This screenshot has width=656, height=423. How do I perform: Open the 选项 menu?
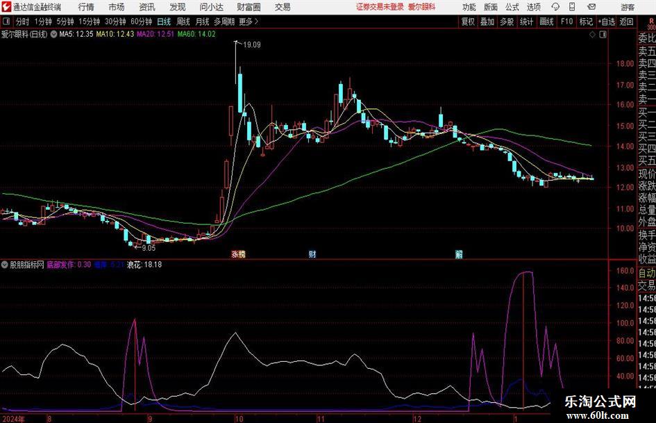coord(533,7)
